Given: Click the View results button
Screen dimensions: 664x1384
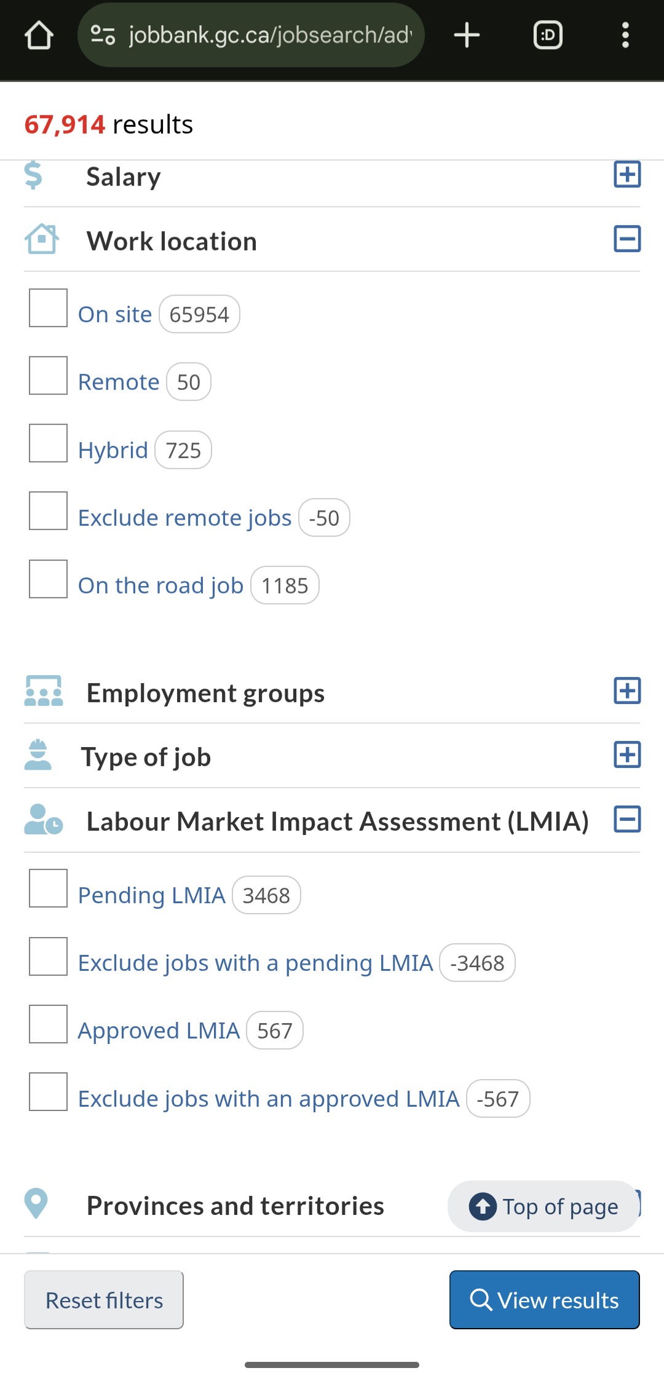Looking at the screenshot, I should 544,1300.
